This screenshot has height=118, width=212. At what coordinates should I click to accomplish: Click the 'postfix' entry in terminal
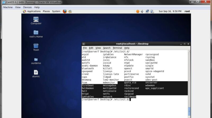pyautogui.click(x=129, y=77)
